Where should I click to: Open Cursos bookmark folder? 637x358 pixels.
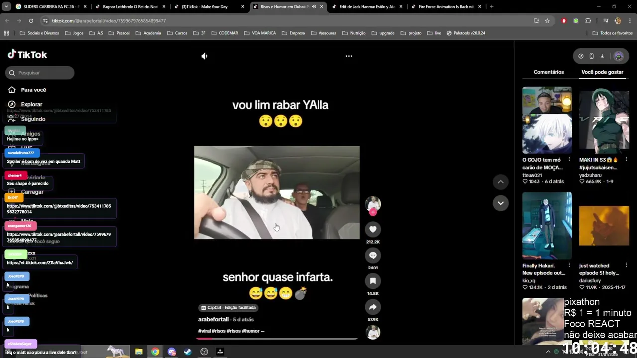177,33
